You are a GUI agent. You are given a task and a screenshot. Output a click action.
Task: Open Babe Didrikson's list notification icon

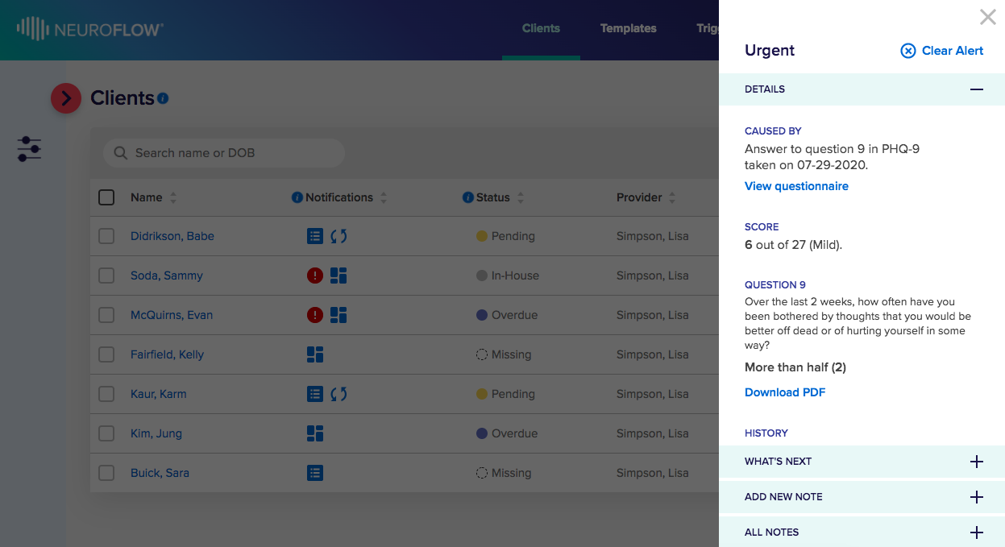pyautogui.click(x=315, y=236)
